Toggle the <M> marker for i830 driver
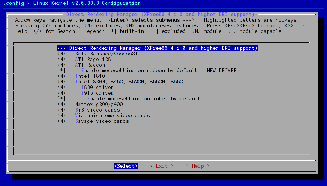 (x=61, y=88)
